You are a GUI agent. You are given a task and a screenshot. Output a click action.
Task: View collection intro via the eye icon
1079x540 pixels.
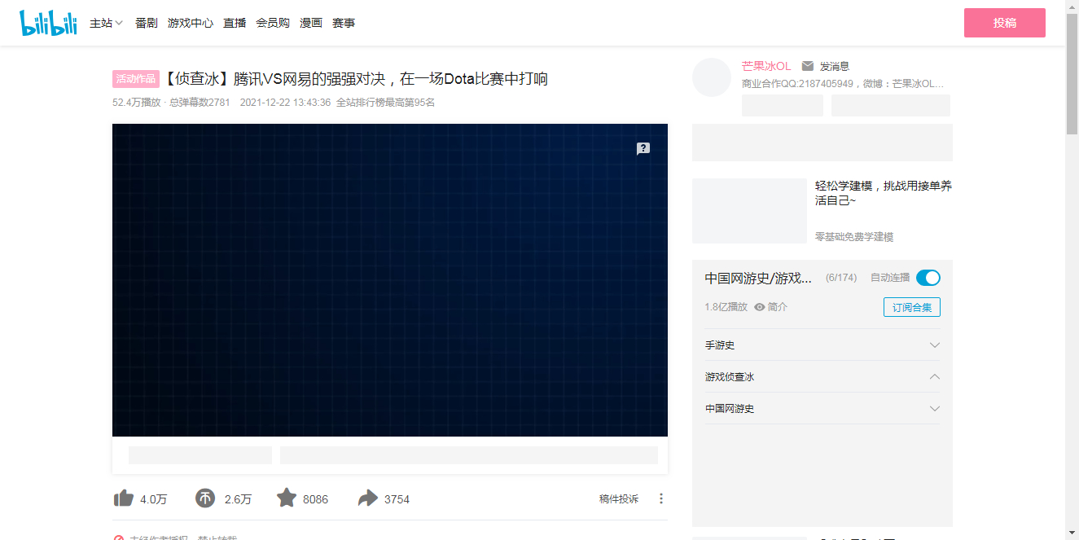[760, 307]
